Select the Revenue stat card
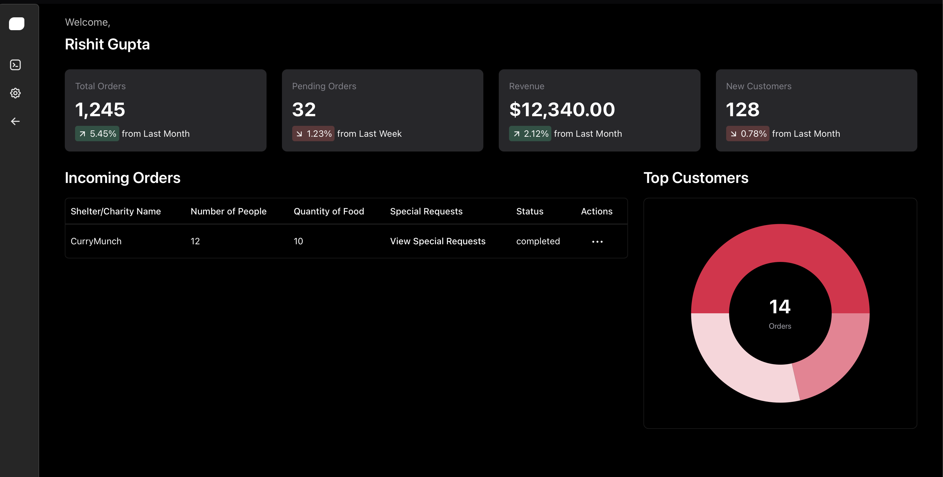 point(599,110)
